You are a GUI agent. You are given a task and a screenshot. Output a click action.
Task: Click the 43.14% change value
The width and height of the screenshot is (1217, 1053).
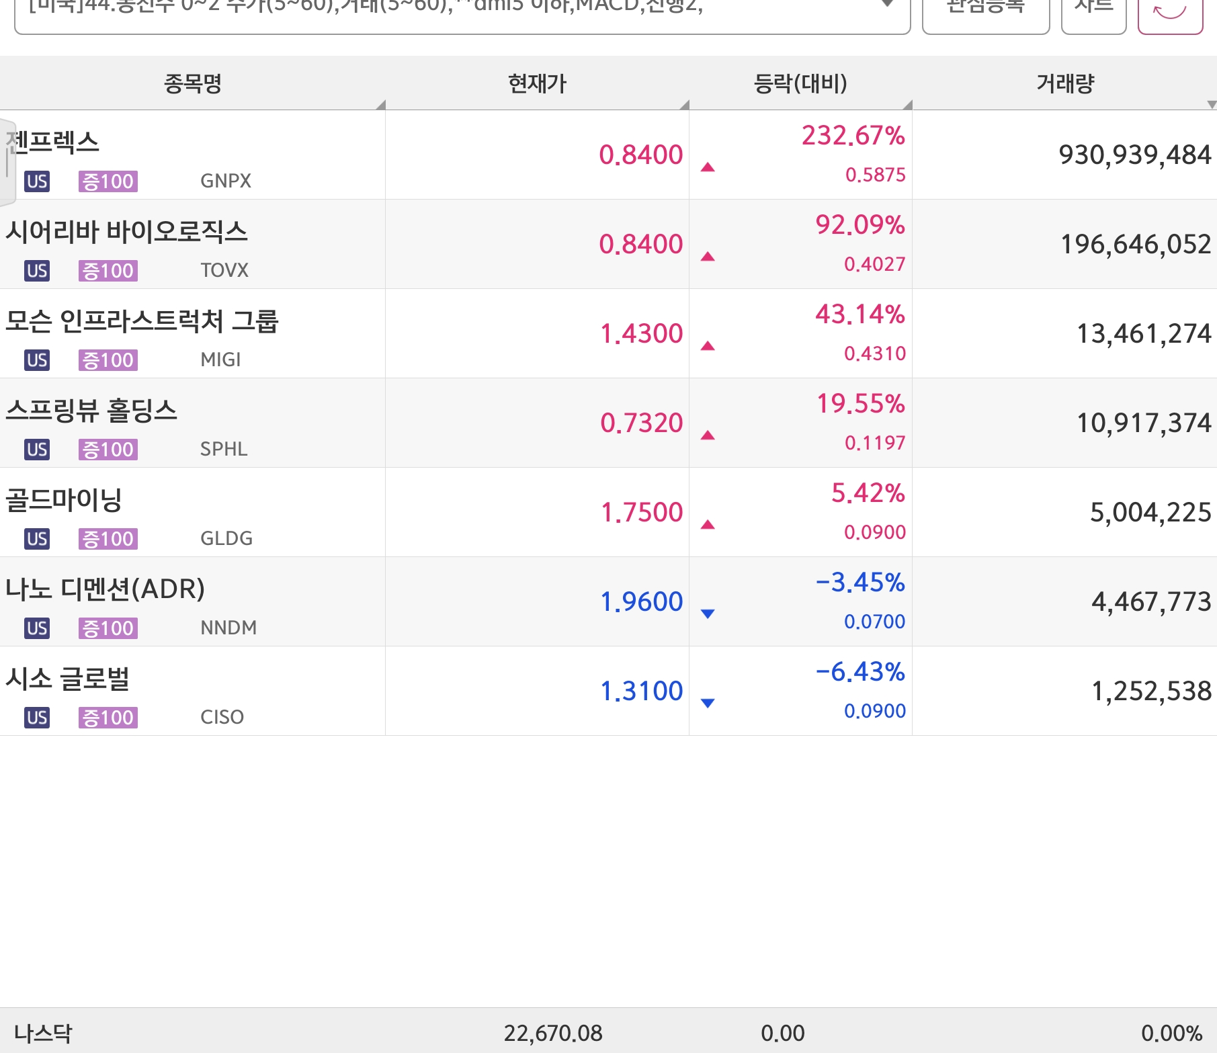point(860,314)
